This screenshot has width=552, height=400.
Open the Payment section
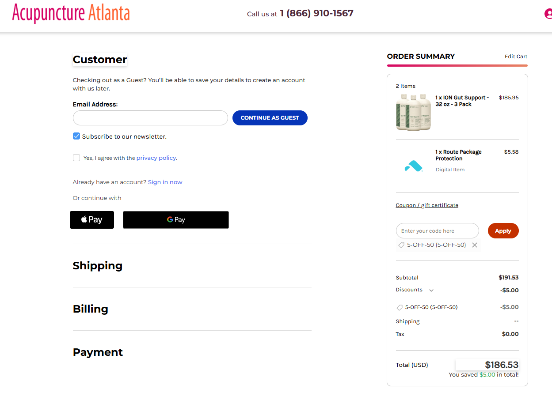pyautogui.click(x=98, y=352)
